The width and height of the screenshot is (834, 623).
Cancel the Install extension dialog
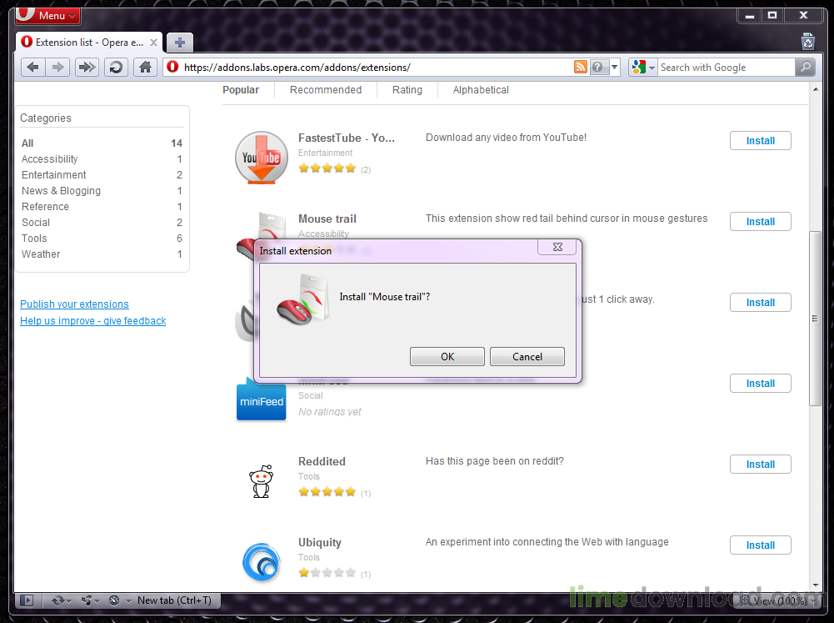[x=527, y=357]
